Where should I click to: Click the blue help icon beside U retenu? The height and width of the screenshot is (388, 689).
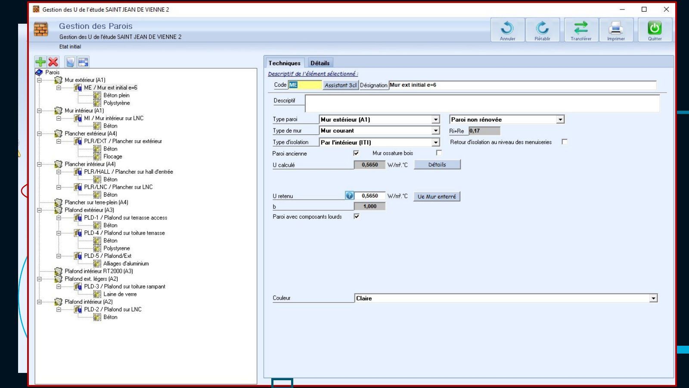[x=349, y=196]
